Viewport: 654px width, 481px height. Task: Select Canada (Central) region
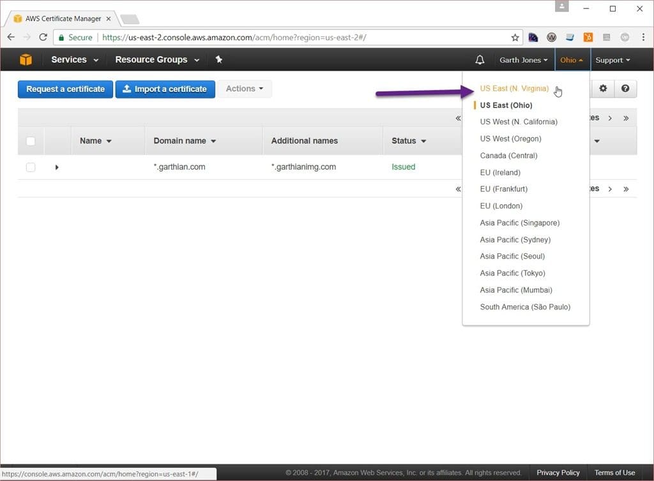point(508,156)
